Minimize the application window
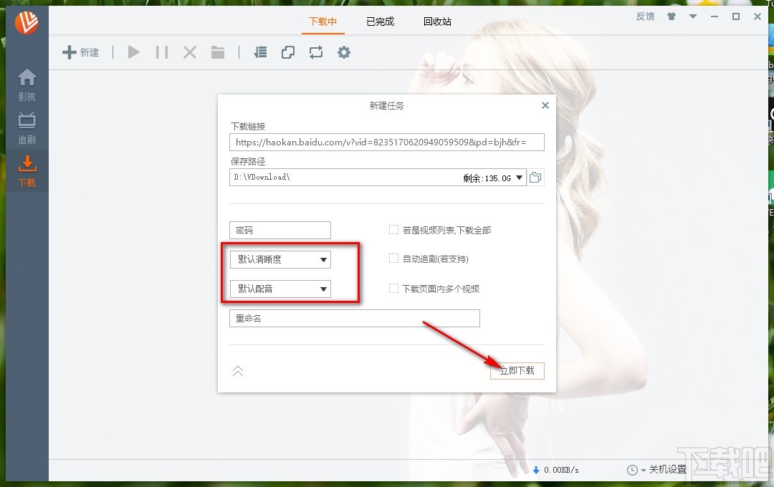The width and height of the screenshot is (774, 487). [715, 16]
